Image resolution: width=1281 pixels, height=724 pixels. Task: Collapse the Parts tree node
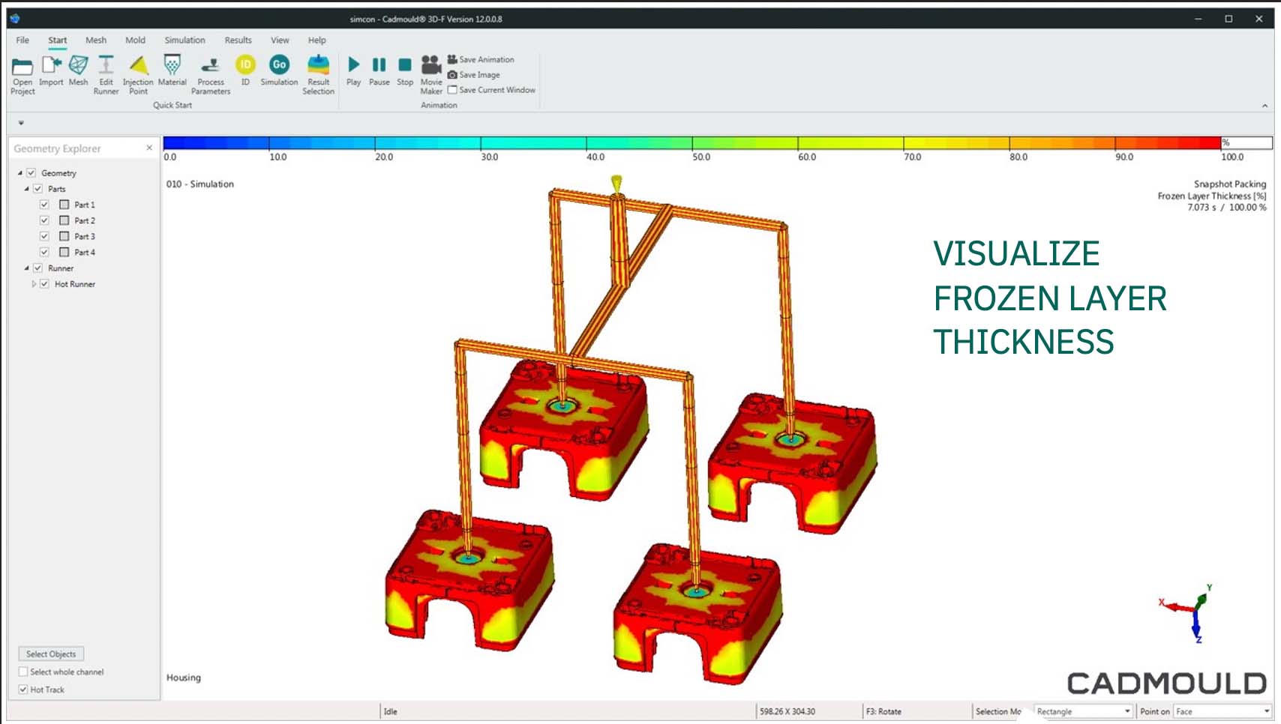(27, 189)
